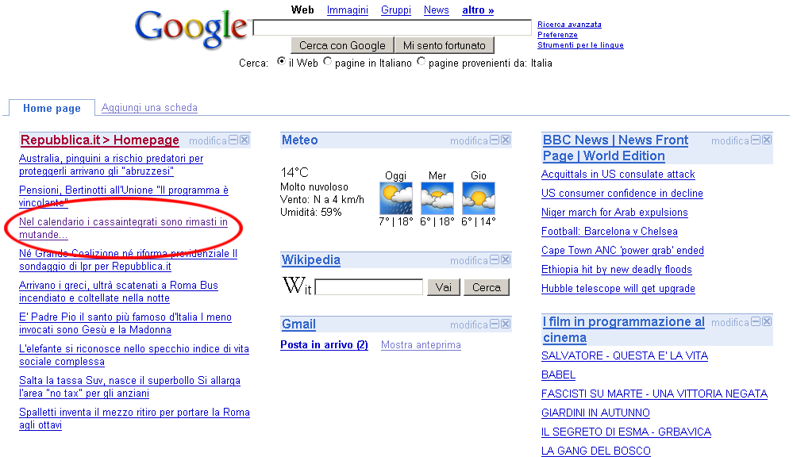Click the Cerca button in Wikipedia widget
Viewport: 793px width, 457px height.
[487, 287]
